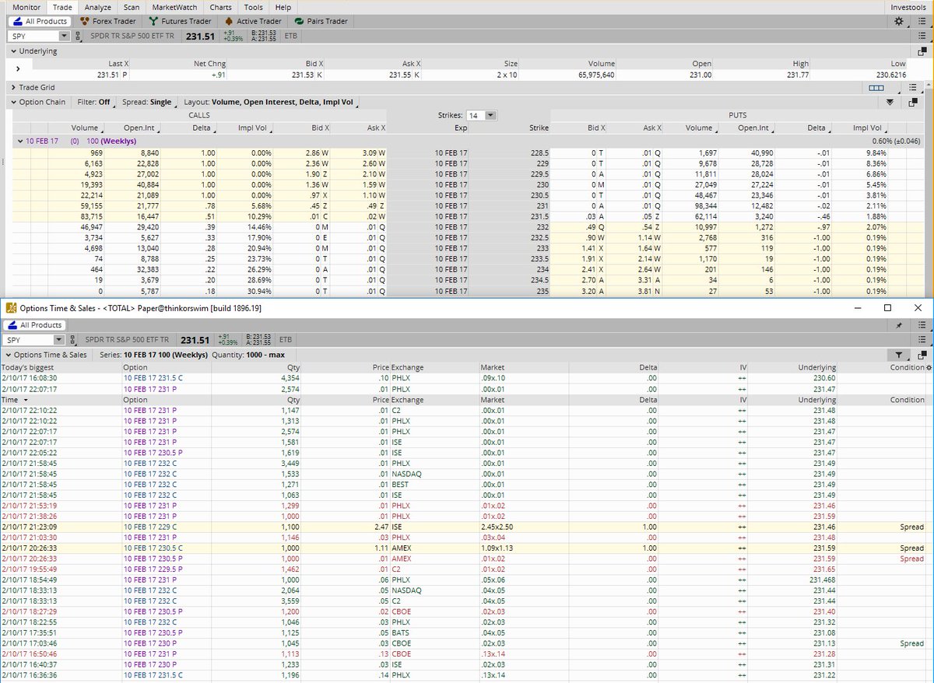934x683 pixels.
Task: Switch to the Monitor tab
Action: pyautogui.click(x=26, y=7)
